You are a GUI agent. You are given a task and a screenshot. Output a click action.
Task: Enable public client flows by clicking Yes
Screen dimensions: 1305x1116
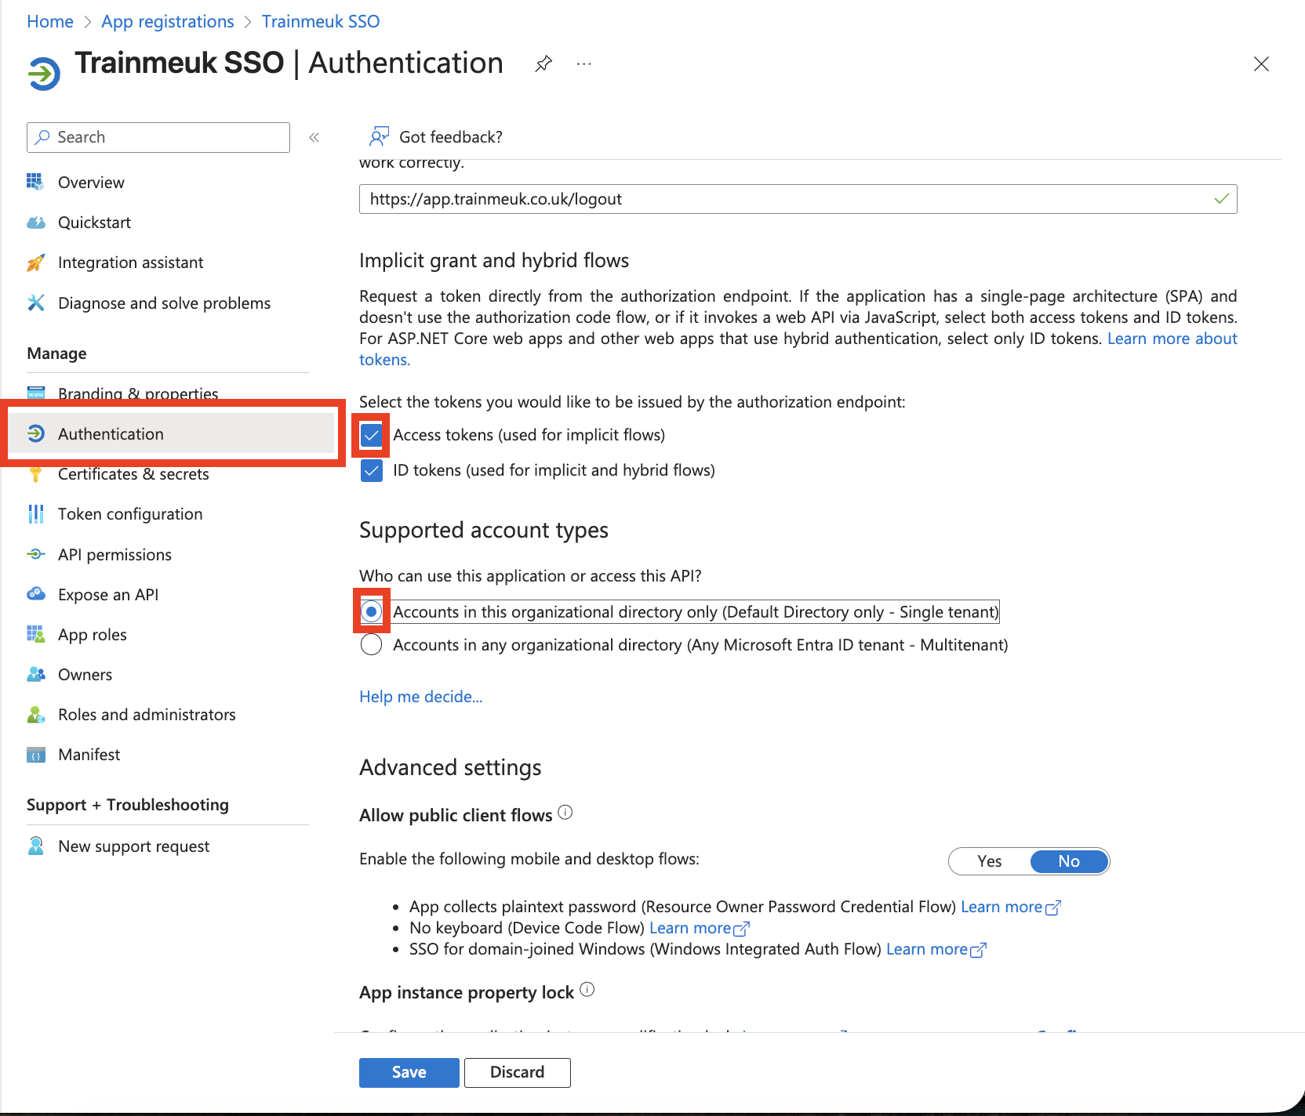click(988, 861)
